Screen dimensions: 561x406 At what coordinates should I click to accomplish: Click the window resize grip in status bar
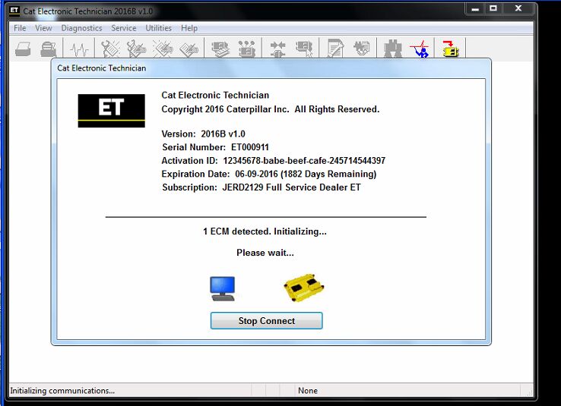530,392
